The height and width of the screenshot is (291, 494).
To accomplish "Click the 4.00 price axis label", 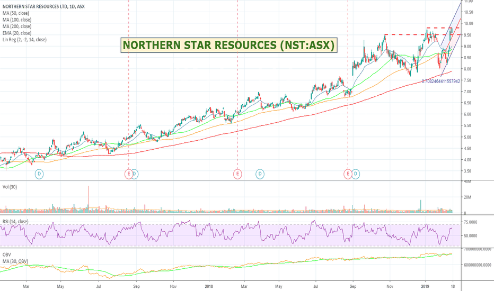I will point(467,159).
